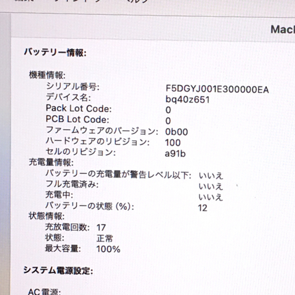Click the 充電量情報 subsection heading
The image size is (295, 295).
coord(51,162)
